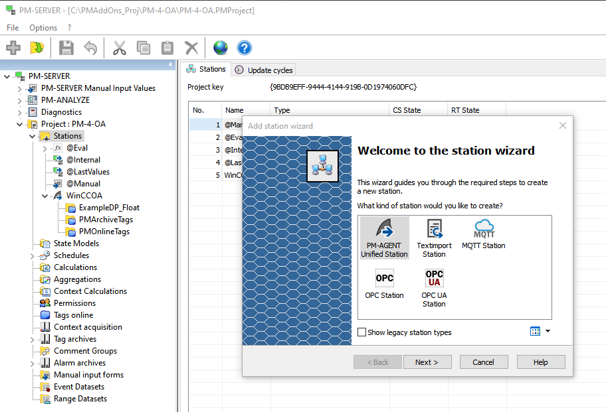Click the Undo arrow toolbar icon
The height and width of the screenshot is (412, 606).
click(90, 48)
